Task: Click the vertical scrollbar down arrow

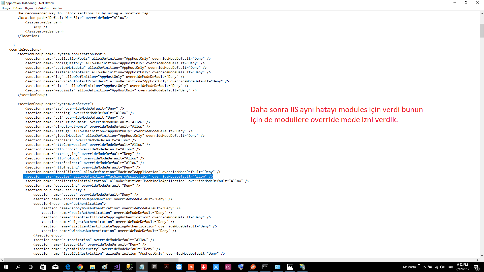Action: tap(482, 255)
